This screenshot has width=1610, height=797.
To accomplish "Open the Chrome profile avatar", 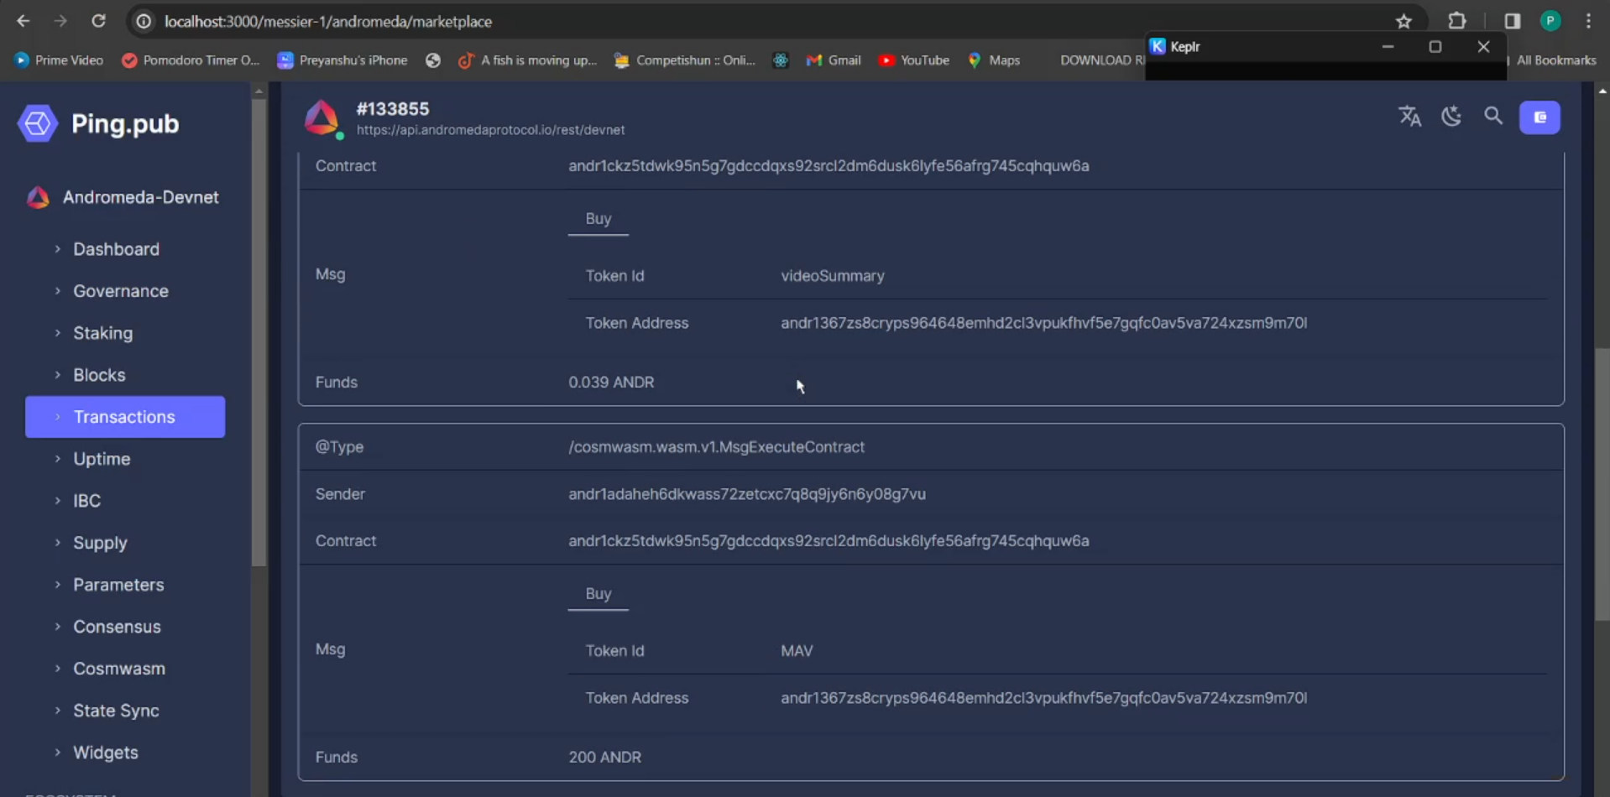I will point(1550,21).
